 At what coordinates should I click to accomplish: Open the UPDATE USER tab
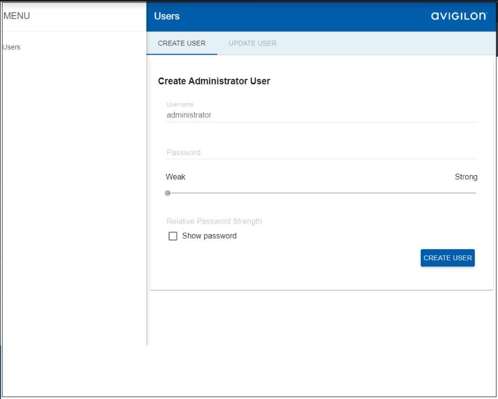(252, 43)
